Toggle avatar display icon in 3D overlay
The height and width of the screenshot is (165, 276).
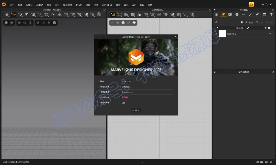[x=30, y=23]
